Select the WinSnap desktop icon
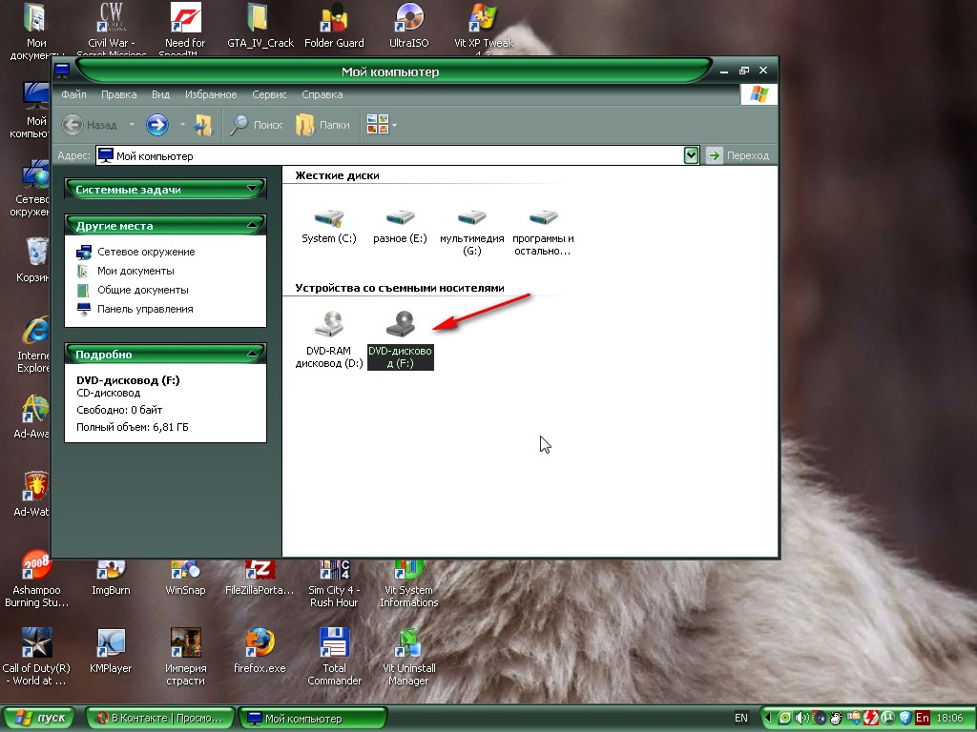The width and height of the screenshot is (977, 732). click(x=185, y=578)
